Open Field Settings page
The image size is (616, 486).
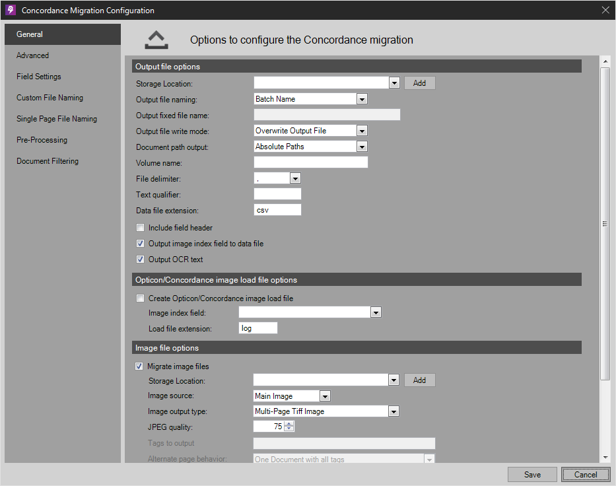(63, 77)
